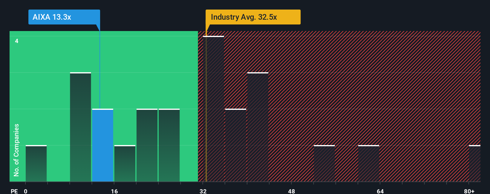Click the bar starting at PE 16

125,163
